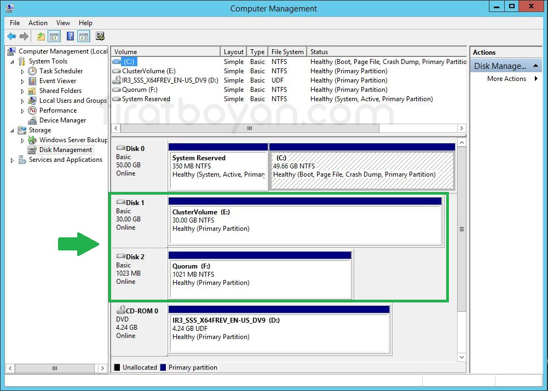Expand the Local Users and Groups node
The width and height of the screenshot is (548, 391).
[x=22, y=101]
